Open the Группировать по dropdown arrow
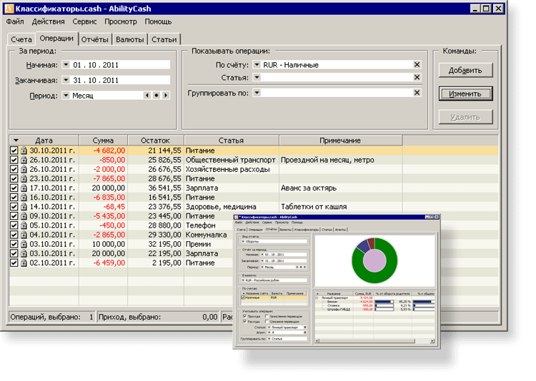 [x=257, y=93]
